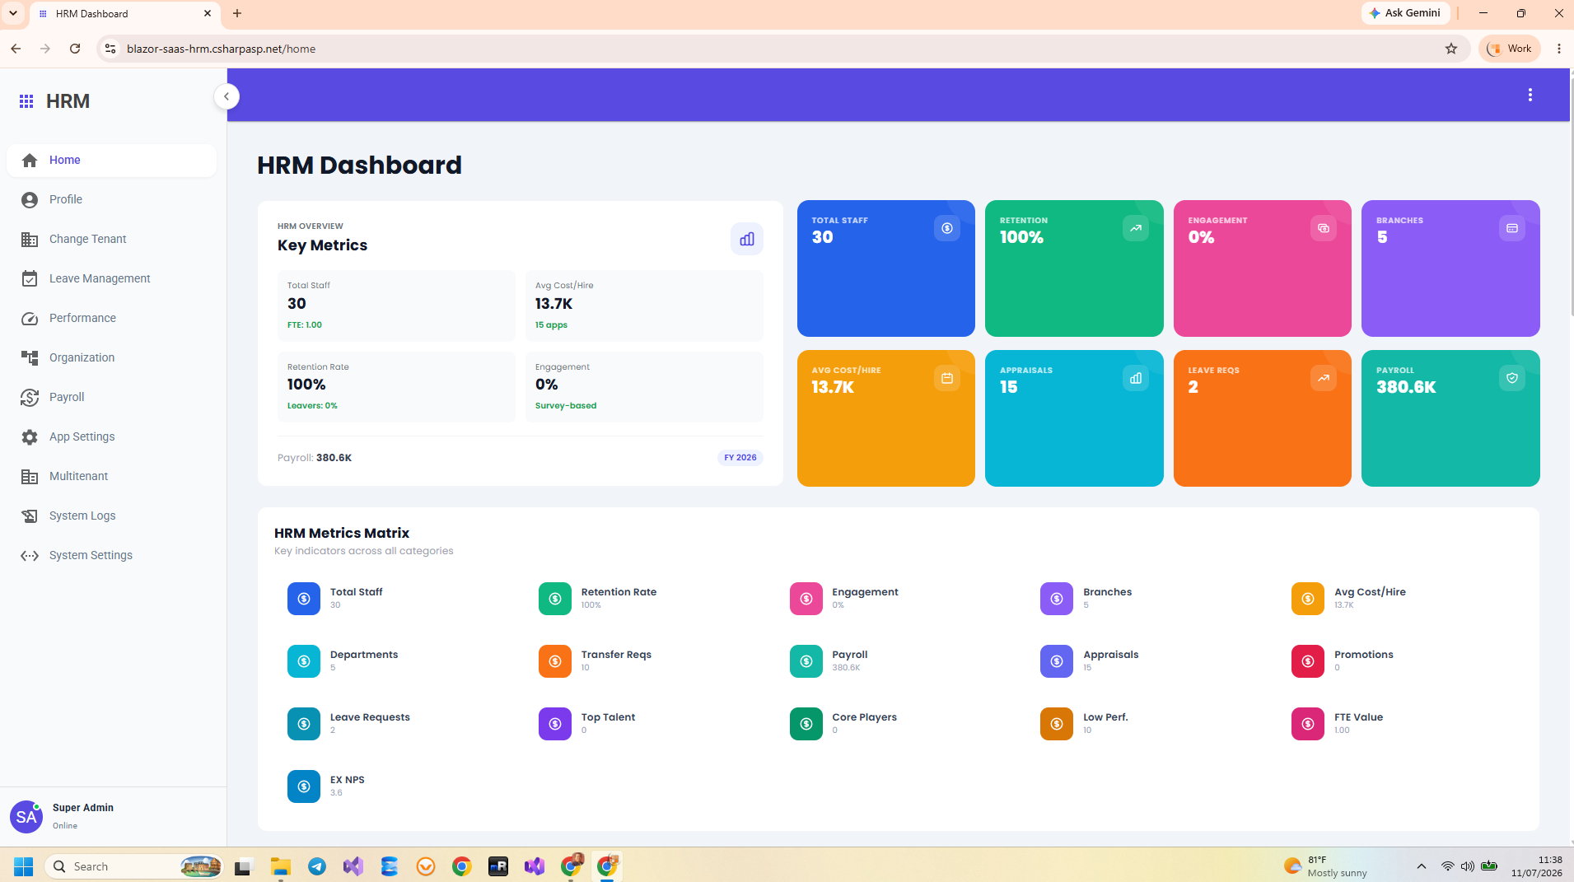Open a new browser tab
1574x882 pixels.
pyautogui.click(x=237, y=13)
